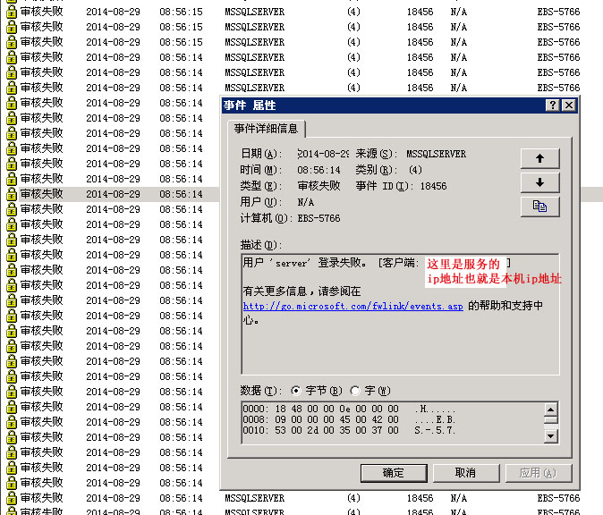The height and width of the screenshot is (515, 603).
Task: Open the go.microsoft.com fwlink events.asp link
Action: click(x=352, y=306)
